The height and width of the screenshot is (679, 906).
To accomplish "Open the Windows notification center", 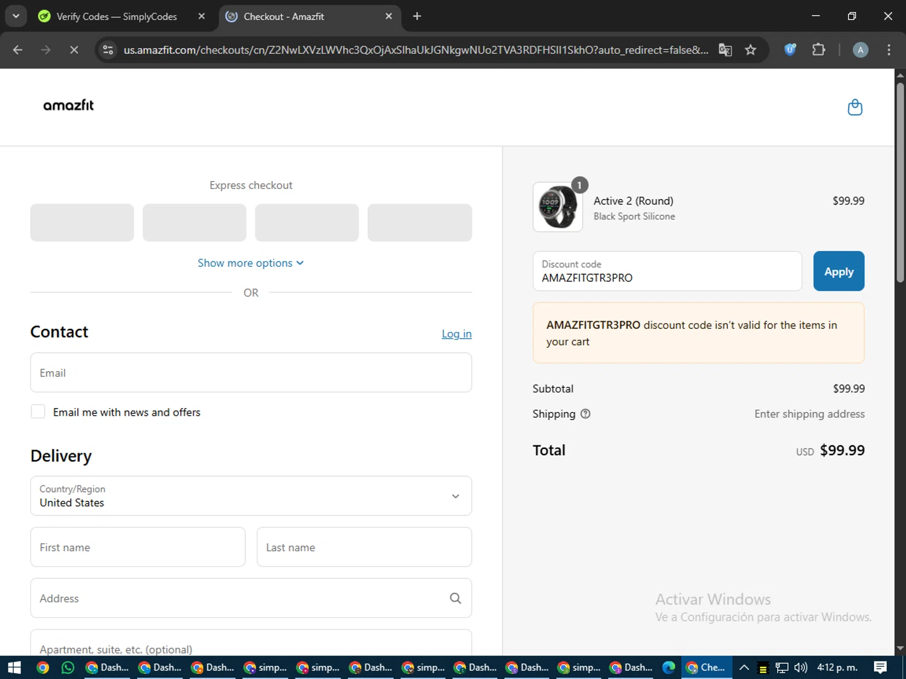I will pyautogui.click(x=880, y=668).
